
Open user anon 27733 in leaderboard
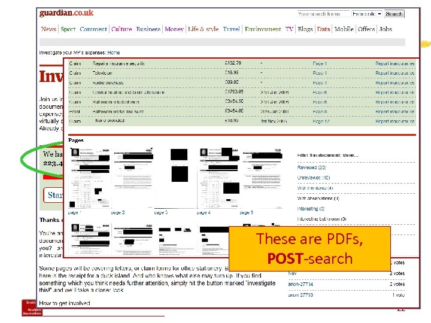click(x=301, y=295)
